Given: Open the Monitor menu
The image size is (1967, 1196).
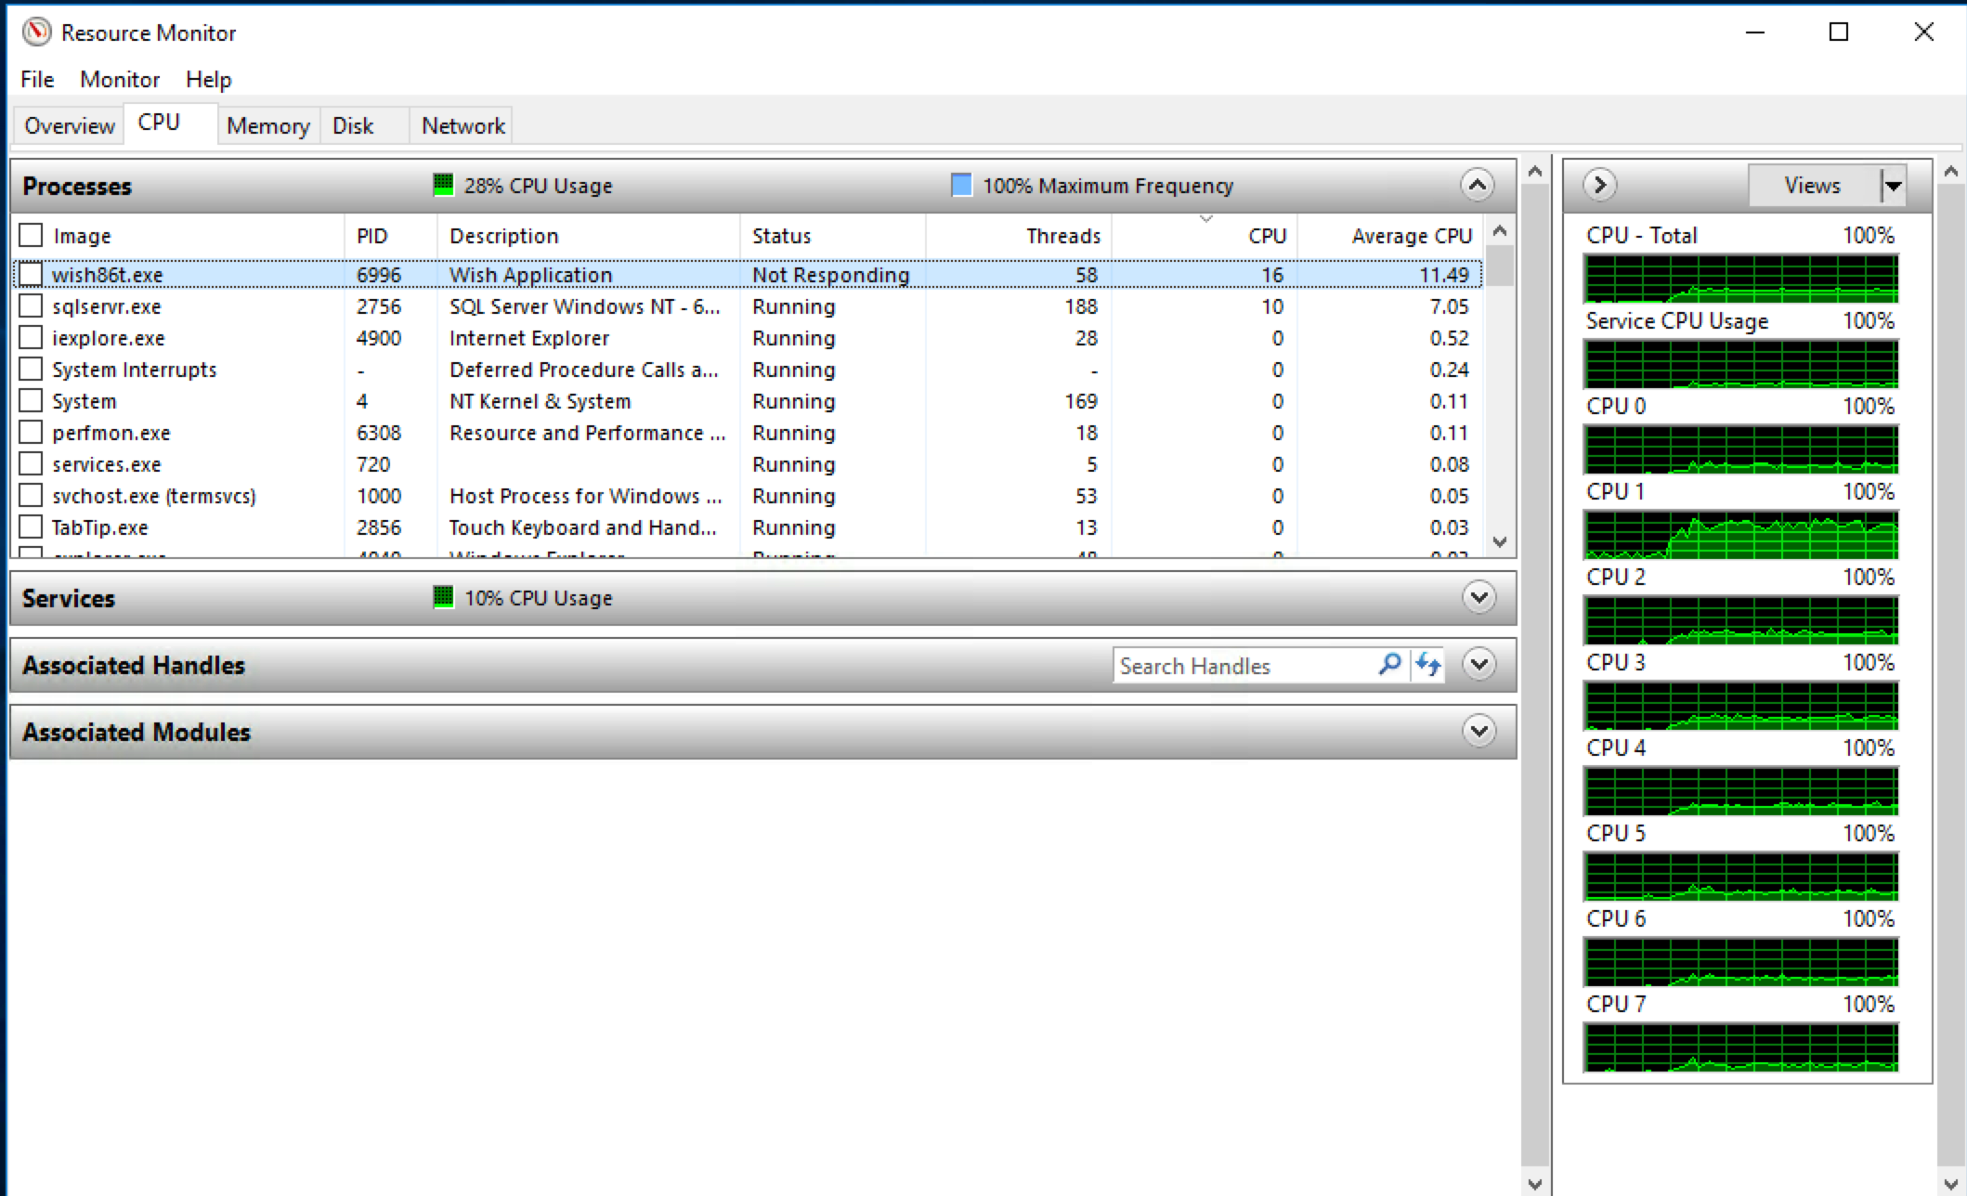Looking at the screenshot, I should tap(120, 79).
